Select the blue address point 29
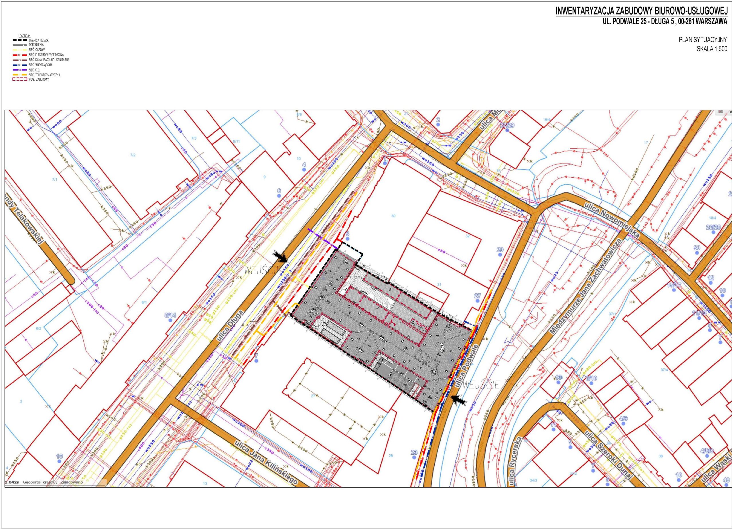This screenshot has width=733, height=529. pos(500,254)
